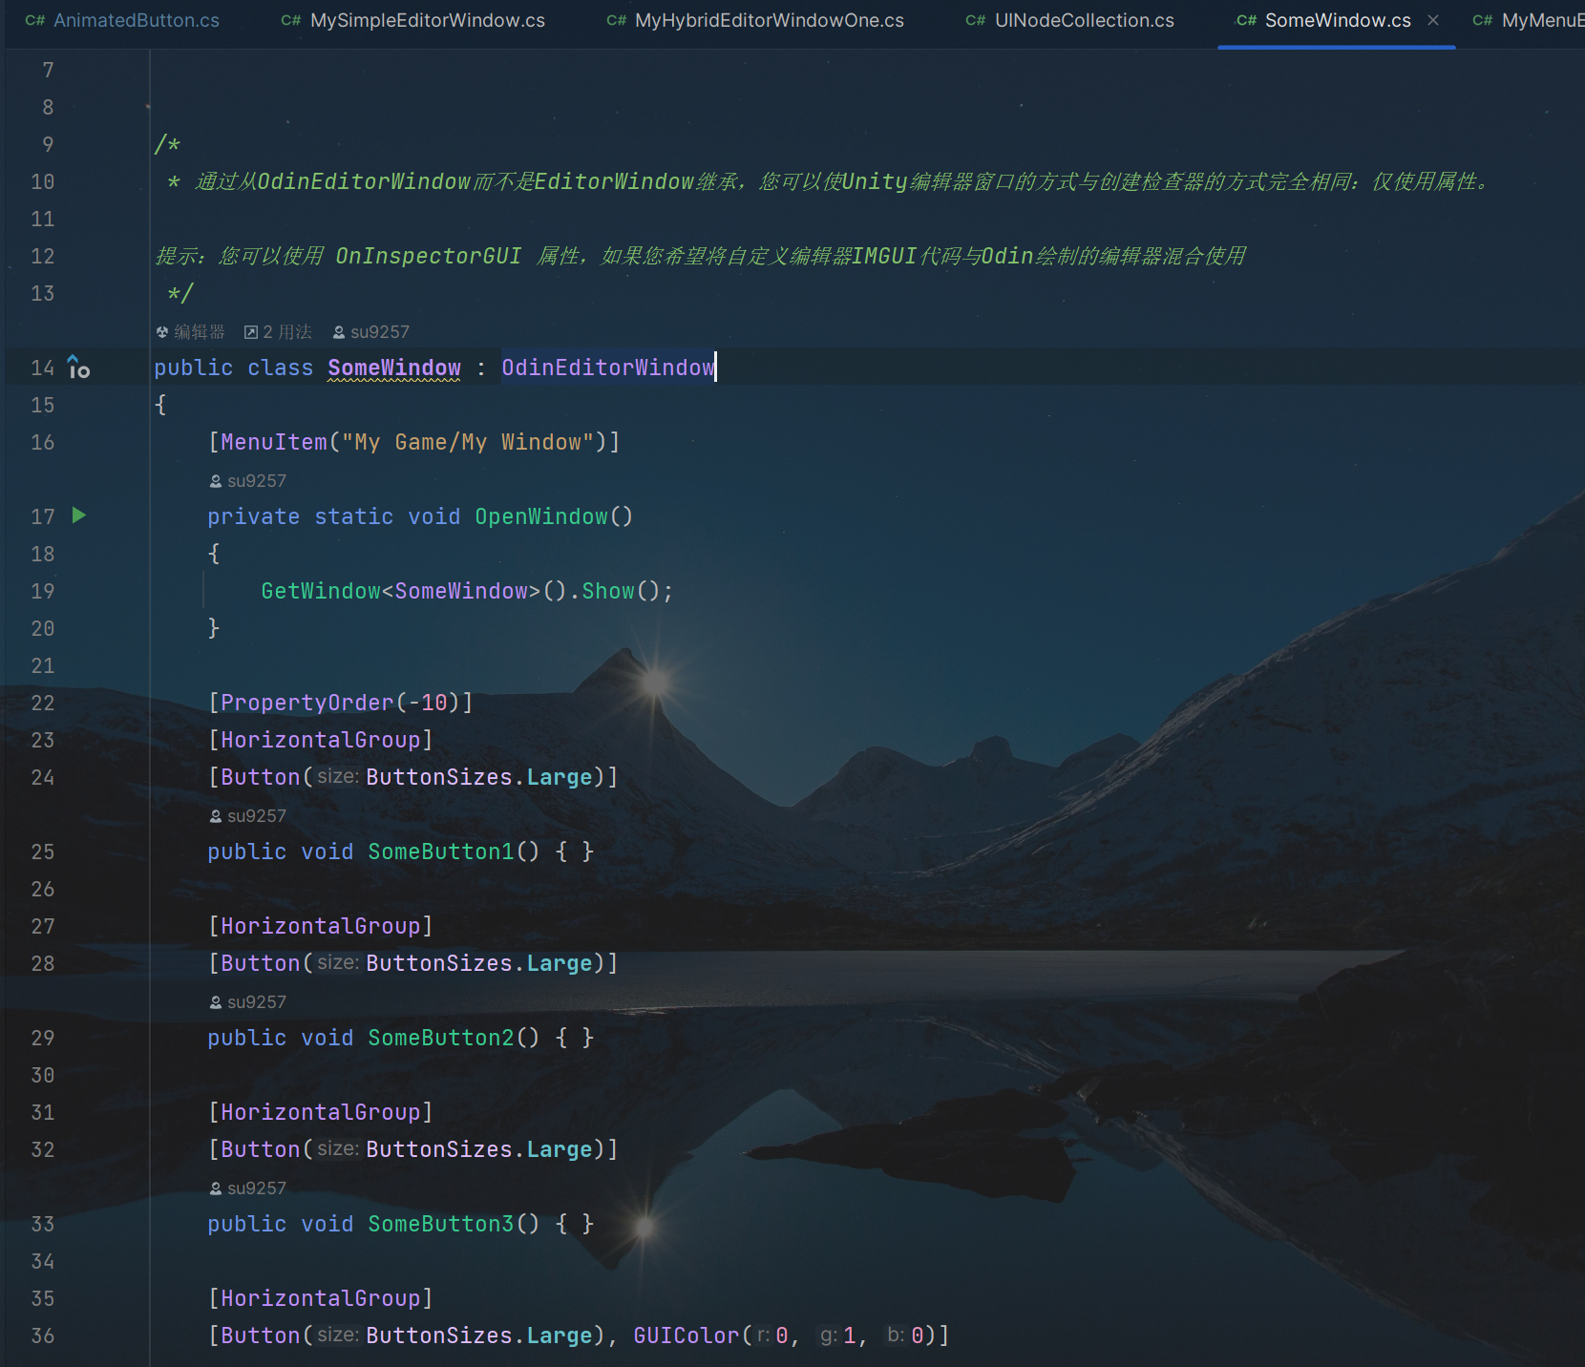Open the partially visible MyMenuE tab
Screen dimensions: 1585x1367
coord(1529,20)
